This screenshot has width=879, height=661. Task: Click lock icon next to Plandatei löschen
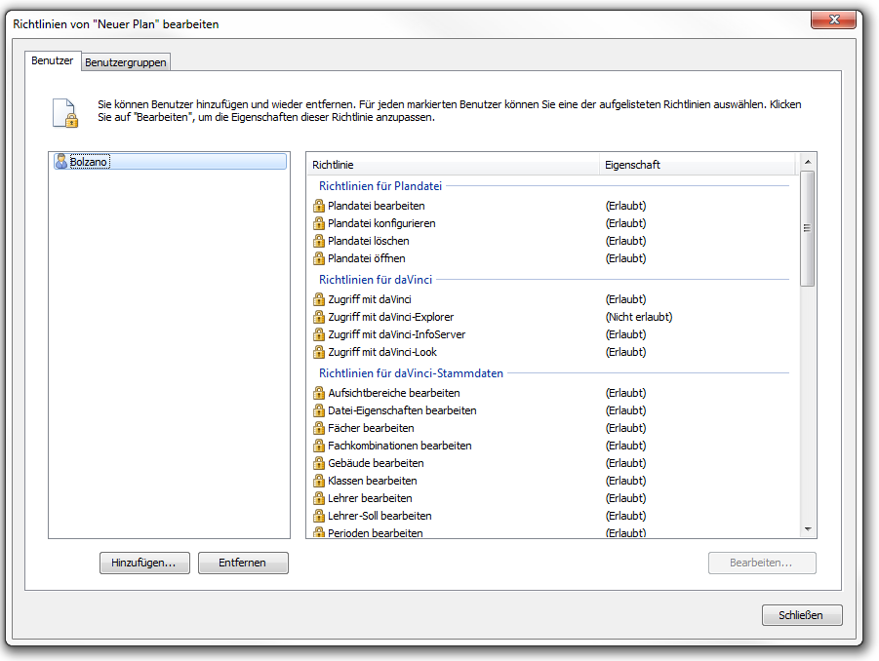tap(318, 241)
